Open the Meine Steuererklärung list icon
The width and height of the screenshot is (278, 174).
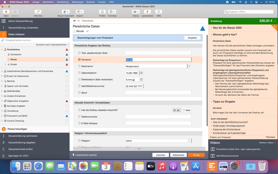coord(3,21)
